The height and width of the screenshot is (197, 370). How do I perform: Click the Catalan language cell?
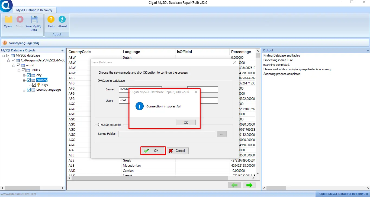tap(148, 171)
